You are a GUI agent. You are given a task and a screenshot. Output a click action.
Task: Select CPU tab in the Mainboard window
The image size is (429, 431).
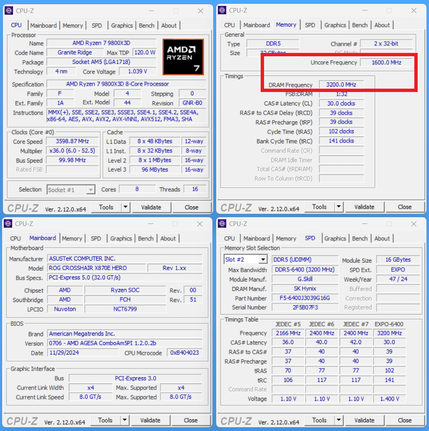[x=16, y=239]
